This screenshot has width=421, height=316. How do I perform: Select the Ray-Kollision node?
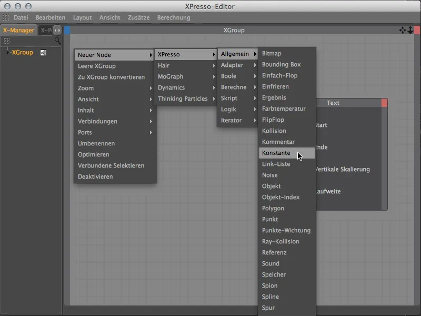coord(287,241)
